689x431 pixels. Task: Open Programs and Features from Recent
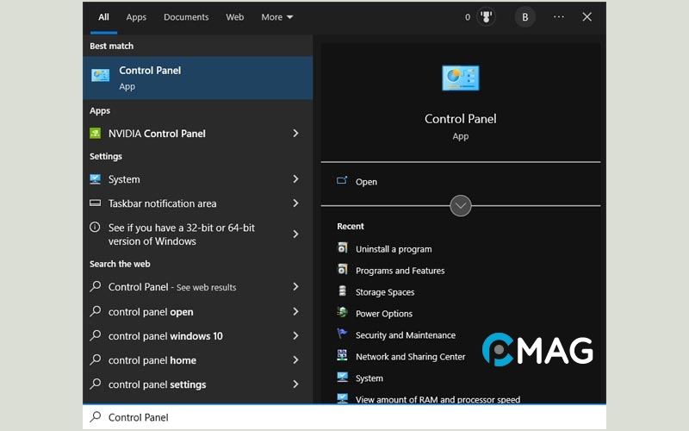click(400, 271)
